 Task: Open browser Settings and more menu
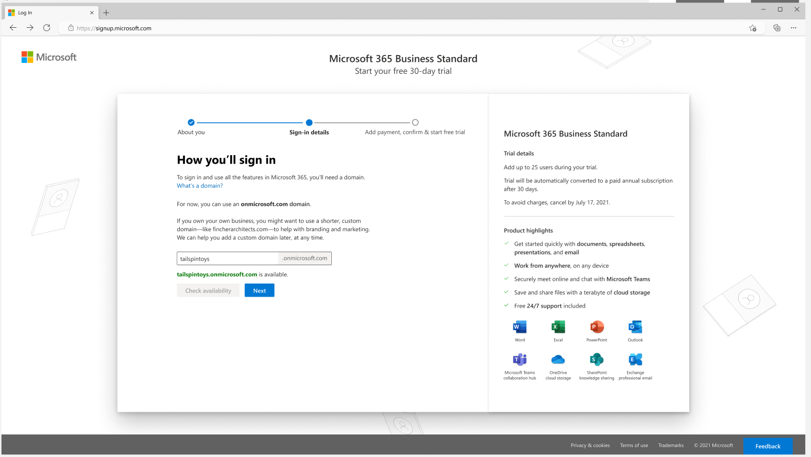tap(794, 28)
